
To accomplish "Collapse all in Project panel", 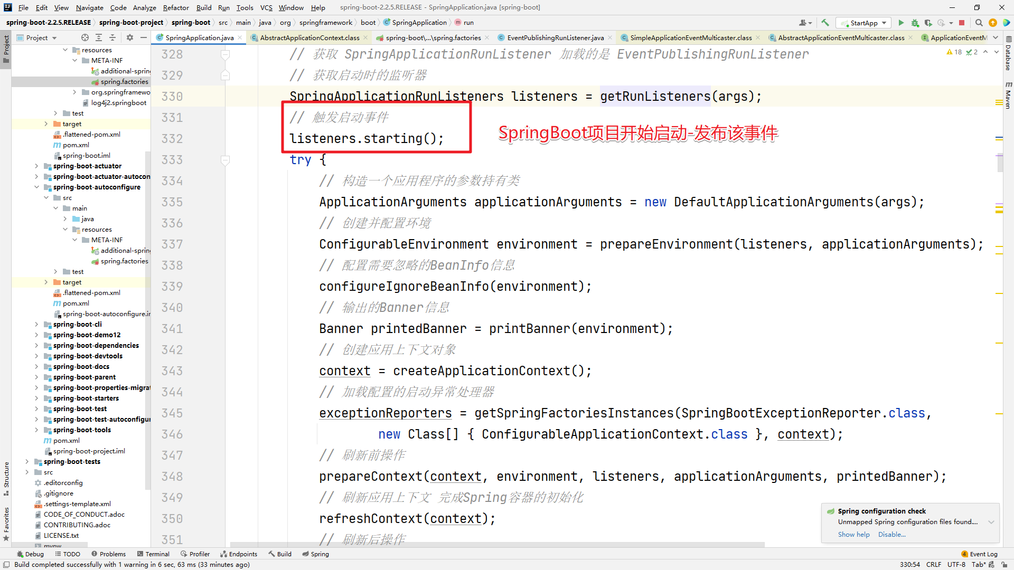I will coord(112,37).
